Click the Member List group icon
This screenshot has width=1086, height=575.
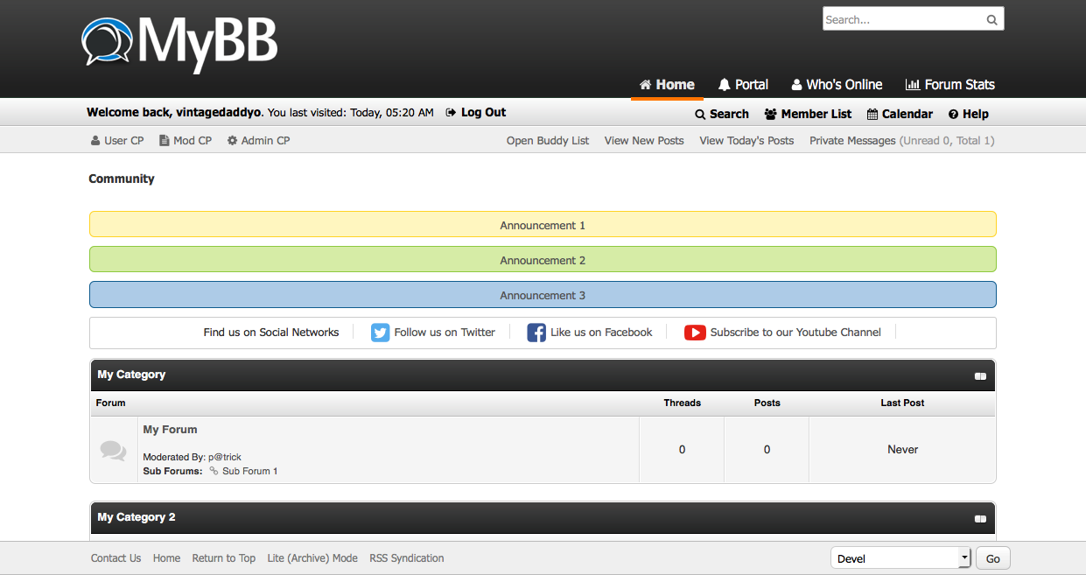(771, 115)
